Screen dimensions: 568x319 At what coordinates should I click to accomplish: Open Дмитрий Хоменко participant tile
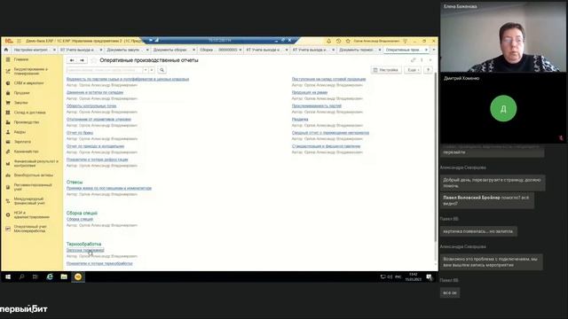tap(503, 108)
